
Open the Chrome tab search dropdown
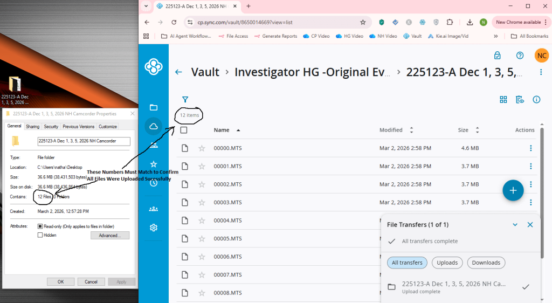(x=146, y=6)
